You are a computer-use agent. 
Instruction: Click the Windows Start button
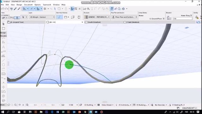pos(3,112)
